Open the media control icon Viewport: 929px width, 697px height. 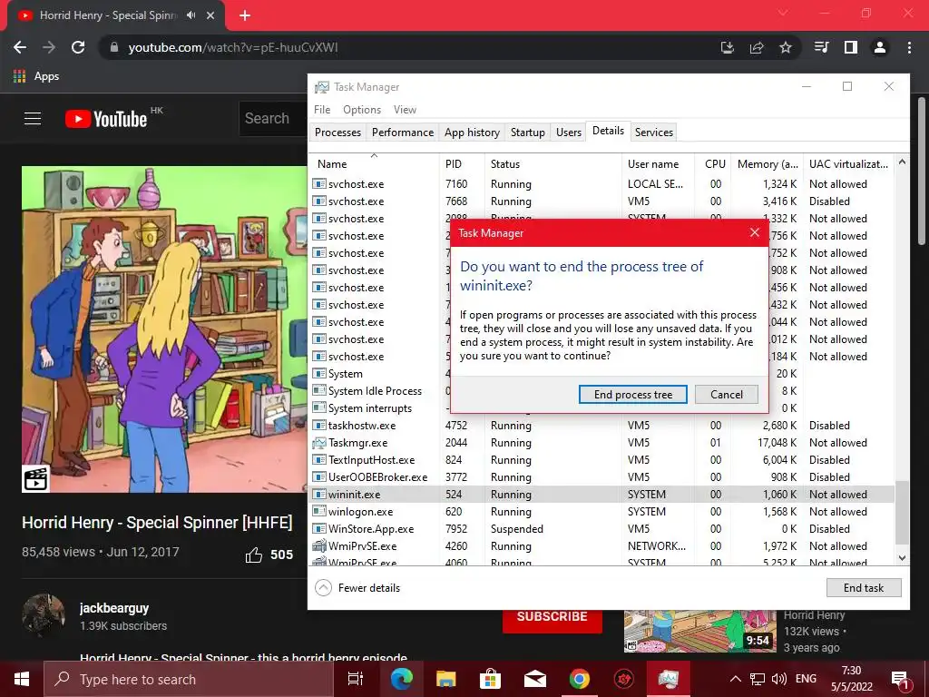click(822, 47)
